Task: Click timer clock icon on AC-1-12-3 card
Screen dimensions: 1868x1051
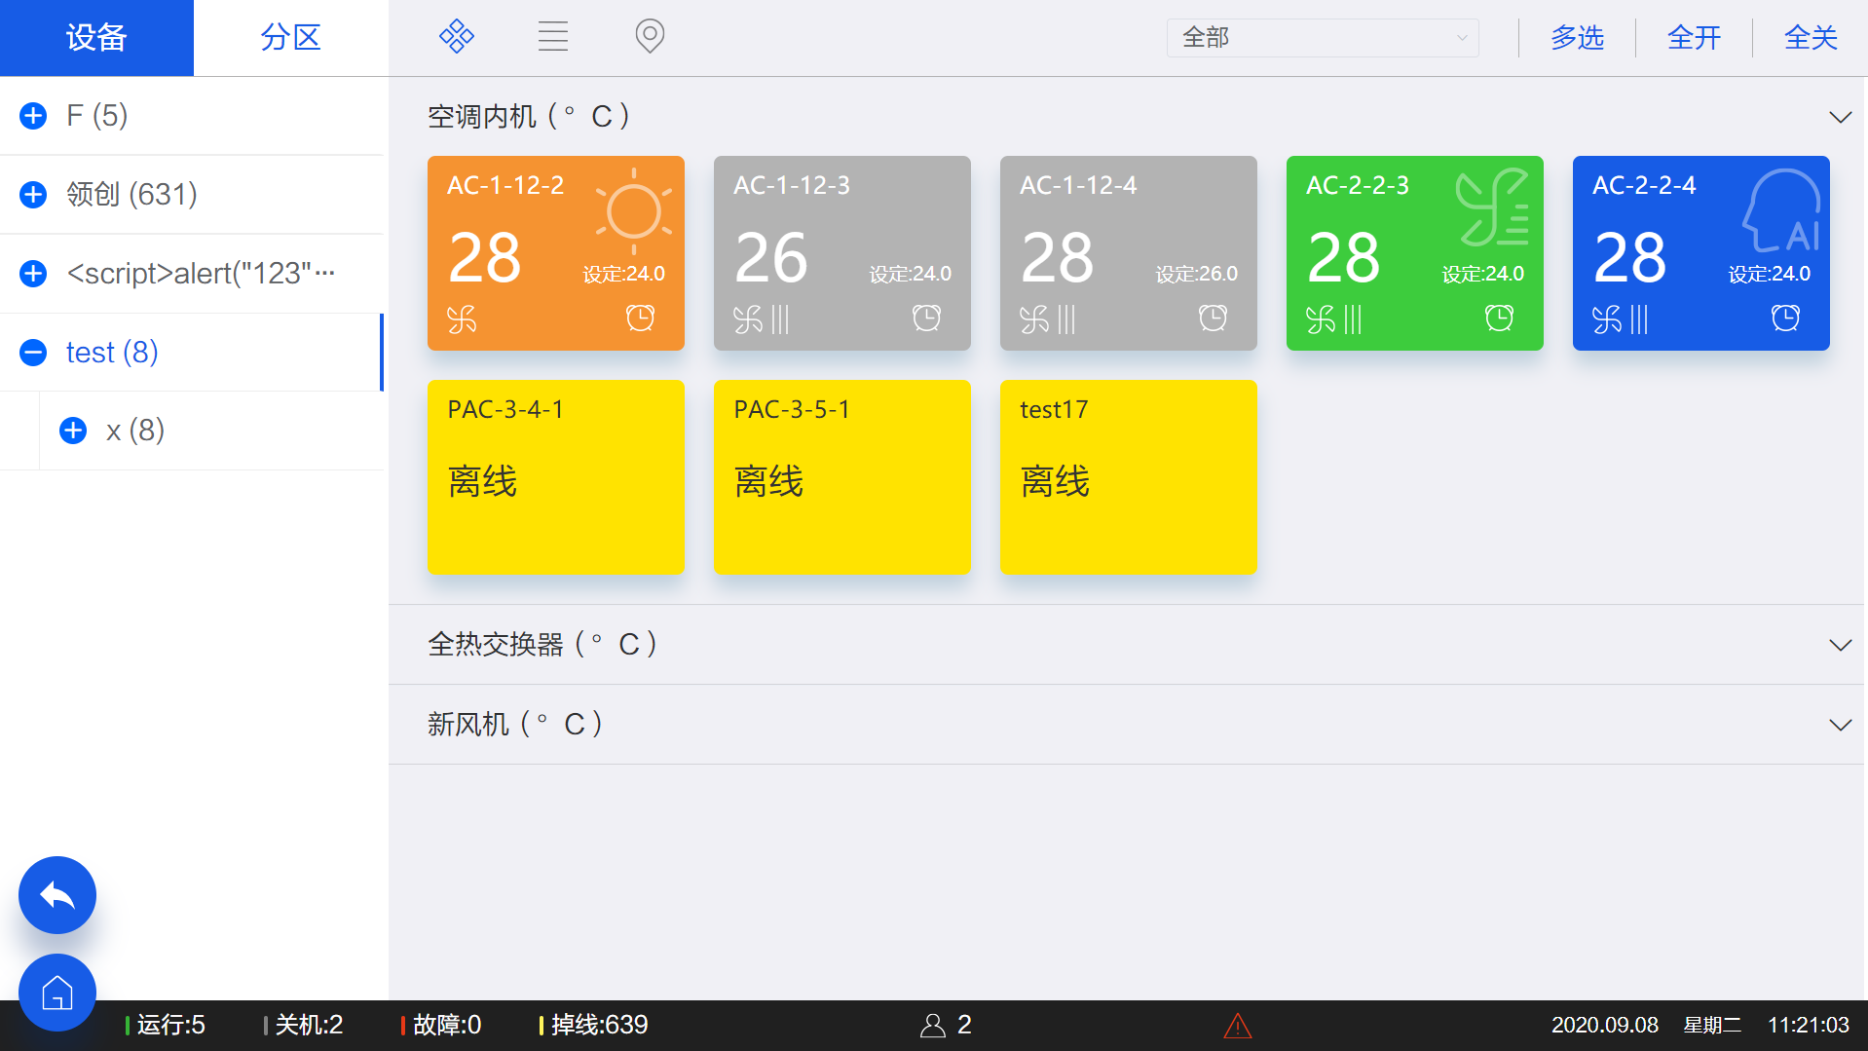Action: [926, 318]
